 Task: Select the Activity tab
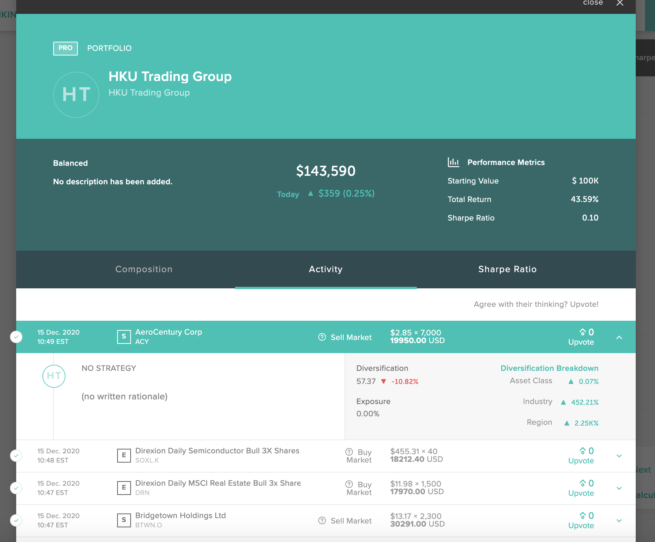[x=326, y=269]
